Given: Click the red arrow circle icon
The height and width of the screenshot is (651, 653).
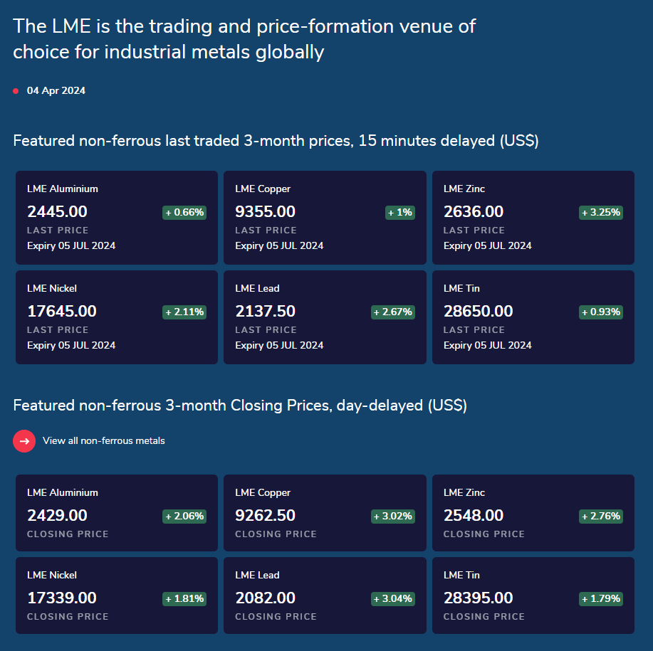Looking at the screenshot, I should [24, 441].
